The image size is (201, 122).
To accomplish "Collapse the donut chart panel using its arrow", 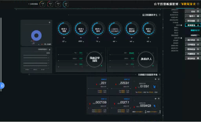I will (x=49, y=22).
